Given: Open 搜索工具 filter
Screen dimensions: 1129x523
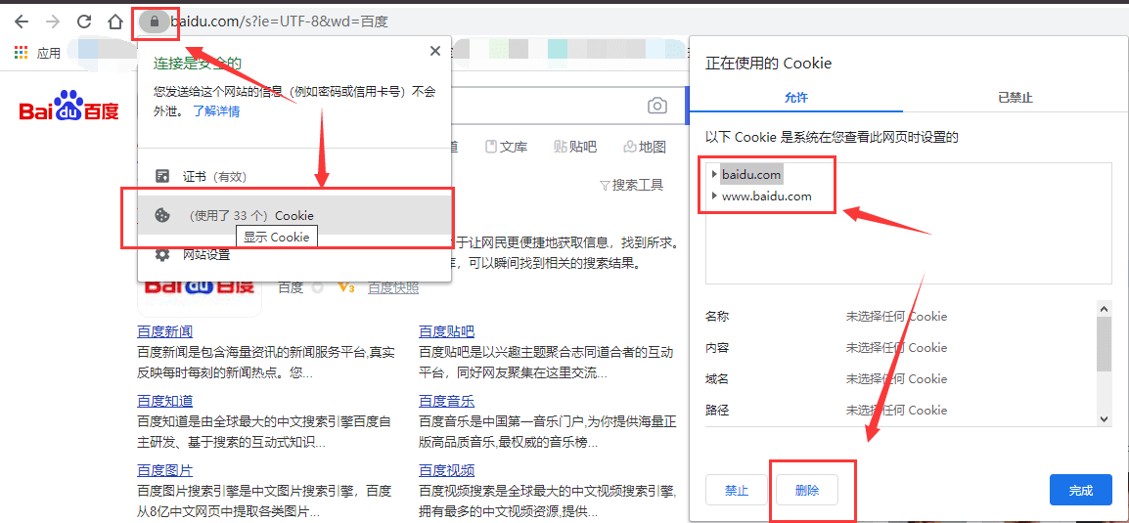Looking at the screenshot, I should (x=631, y=185).
